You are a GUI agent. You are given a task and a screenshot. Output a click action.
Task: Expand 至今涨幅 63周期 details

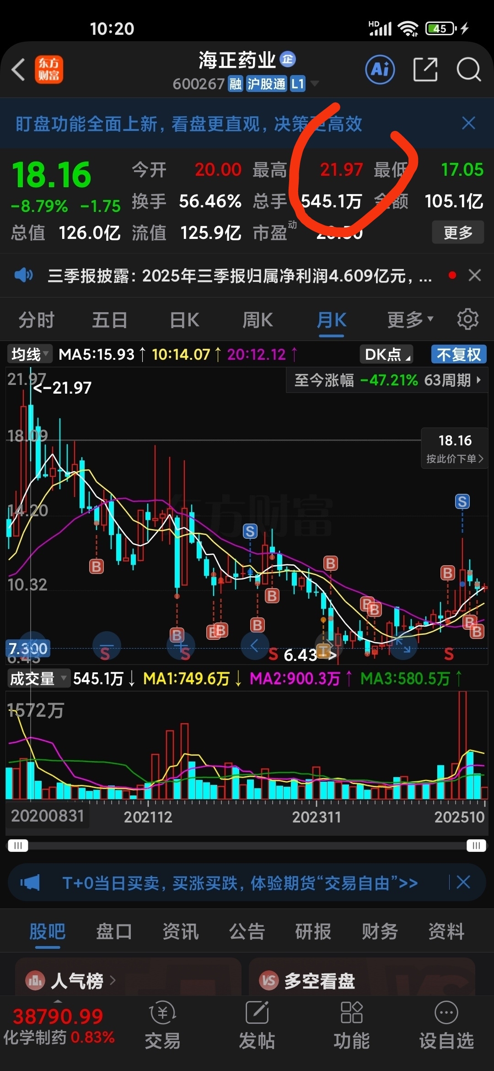tap(387, 380)
